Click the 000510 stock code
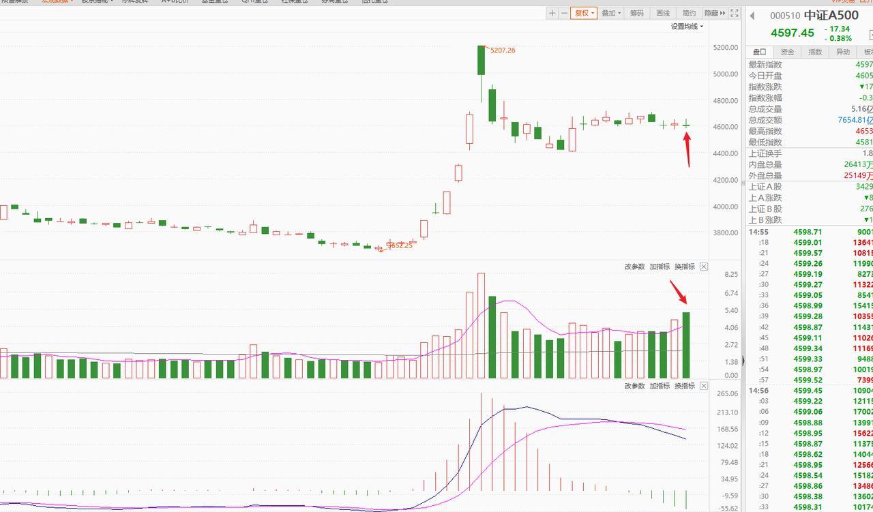873x512 pixels. tap(785, 16)
